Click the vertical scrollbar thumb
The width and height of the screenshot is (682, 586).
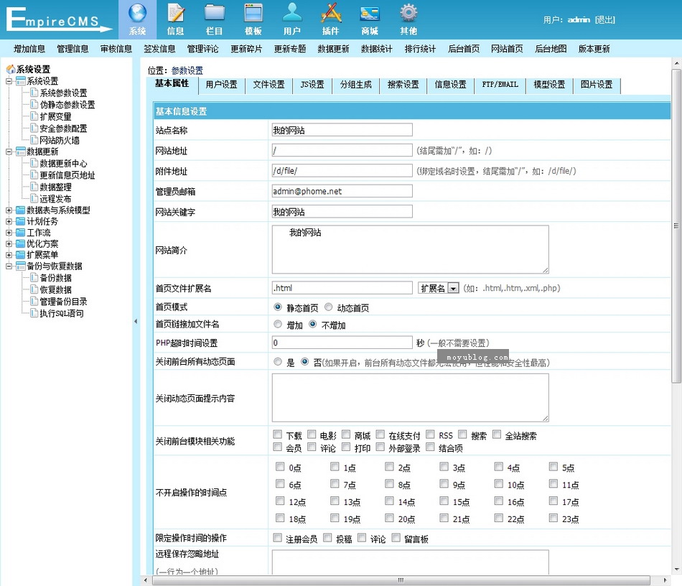point(676,226)
